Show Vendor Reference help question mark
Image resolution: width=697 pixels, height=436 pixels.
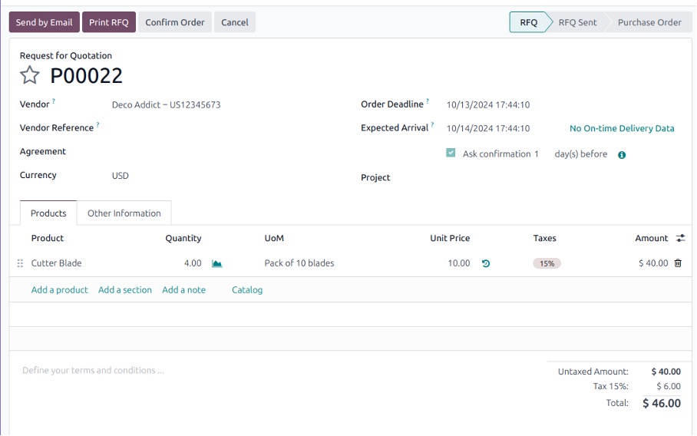[x=97, y=125]
